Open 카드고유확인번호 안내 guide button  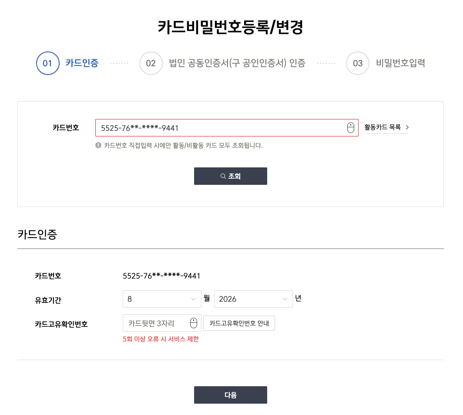pos(239,323)
